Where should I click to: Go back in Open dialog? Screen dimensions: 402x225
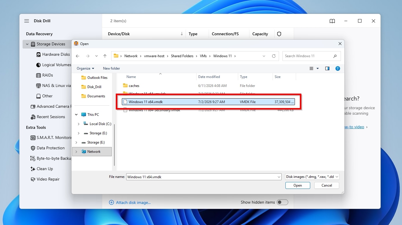(x=78, y=56)
